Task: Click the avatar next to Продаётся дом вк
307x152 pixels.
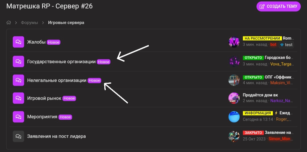Action: [x=234, y=98]
